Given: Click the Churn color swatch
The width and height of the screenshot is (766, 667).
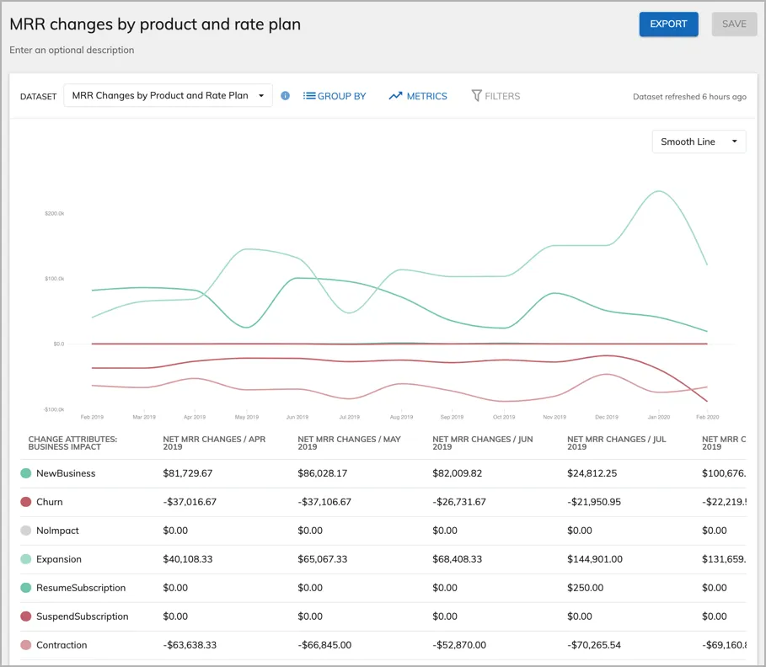Looking at the screenshot, I should coord(26,502).
